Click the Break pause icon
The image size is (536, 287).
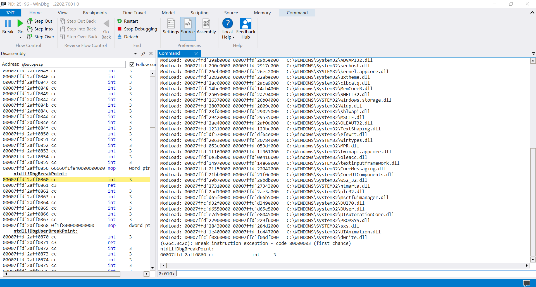coord(8,23)
